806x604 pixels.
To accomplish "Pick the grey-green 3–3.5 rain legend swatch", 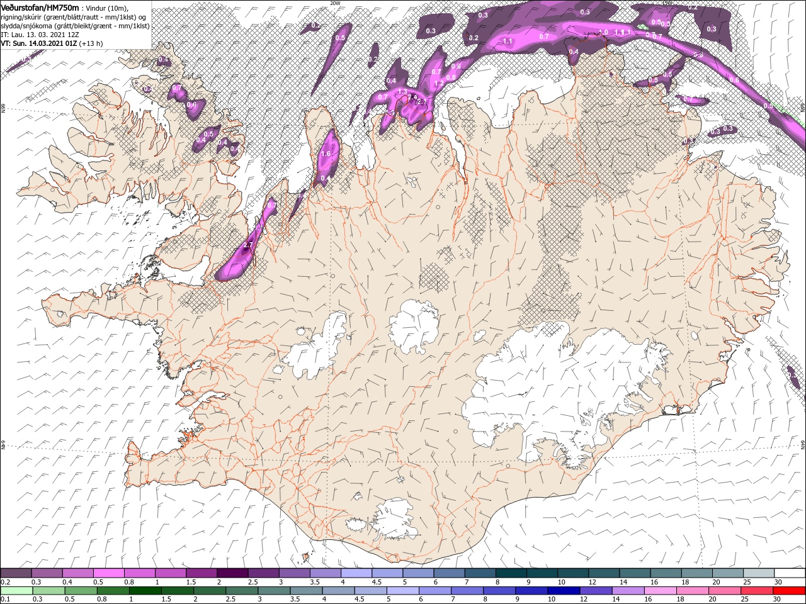I will (x=274, y=590).
